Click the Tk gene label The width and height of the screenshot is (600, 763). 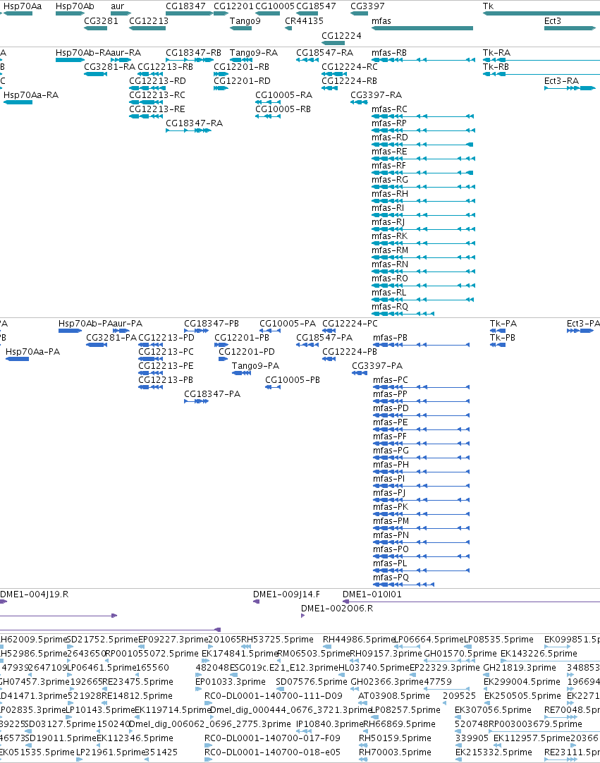click(488, 6)
